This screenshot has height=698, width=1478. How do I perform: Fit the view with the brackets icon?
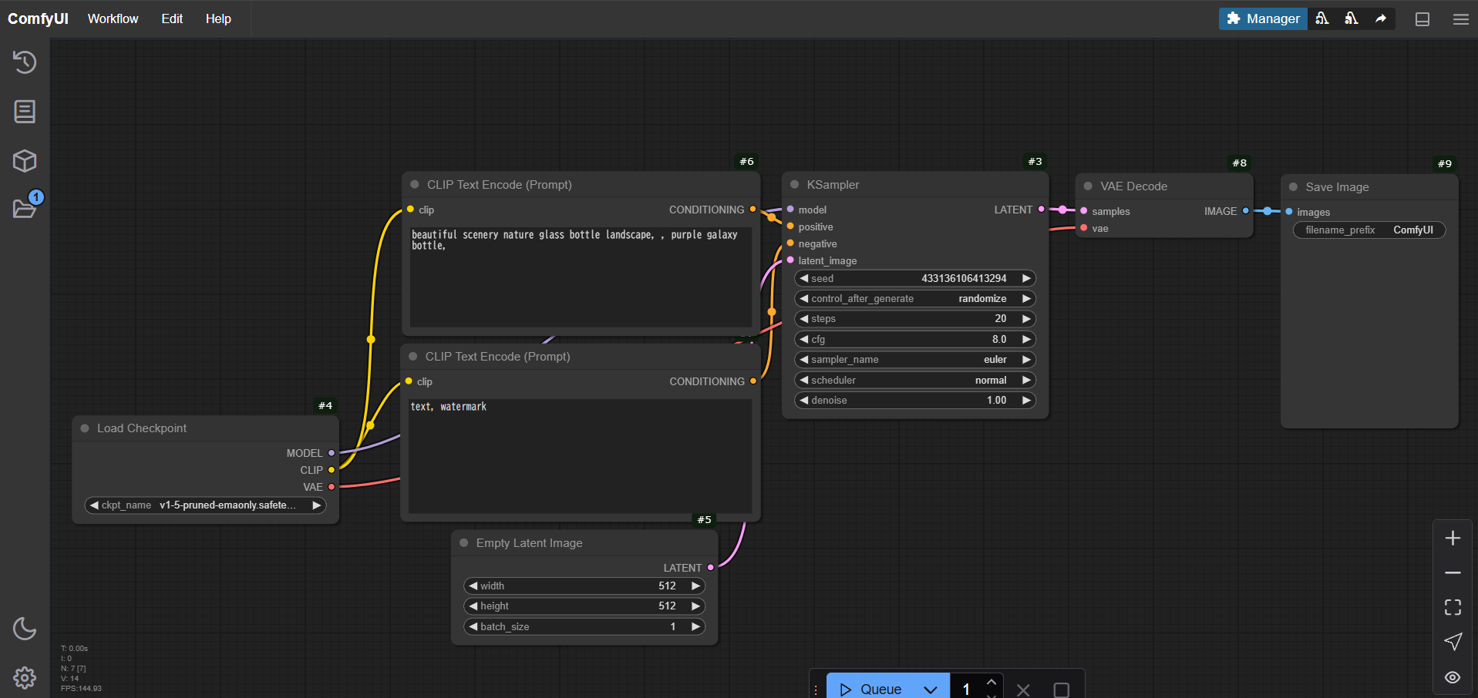[x=1453, y=607]
